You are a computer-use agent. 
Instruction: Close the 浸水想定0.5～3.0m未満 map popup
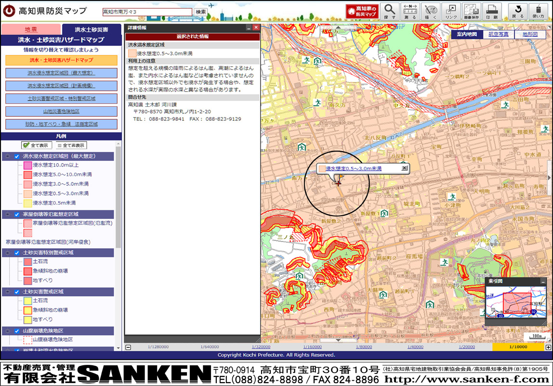pos(405,168)
